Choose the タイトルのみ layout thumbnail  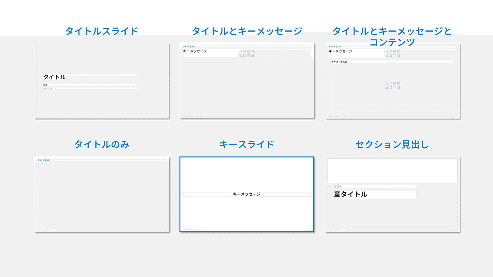click(x=102, y=195)
